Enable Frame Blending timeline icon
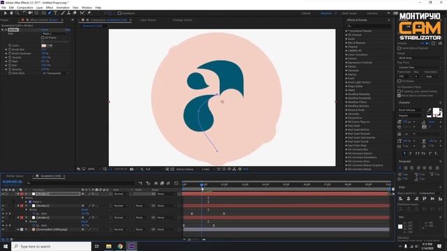Viewport: 447px width, 251px height. [162, 183]
